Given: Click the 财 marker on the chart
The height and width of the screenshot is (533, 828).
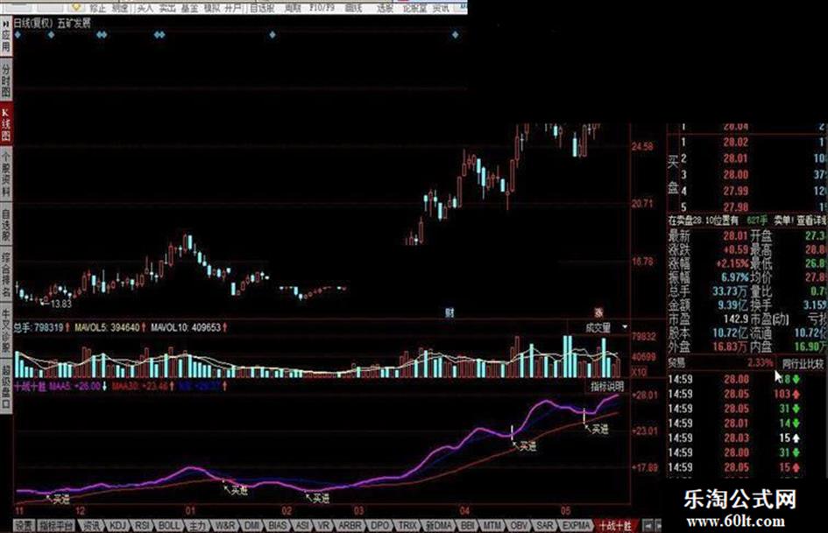Looking at the screenshot, I should click(449, 312).
